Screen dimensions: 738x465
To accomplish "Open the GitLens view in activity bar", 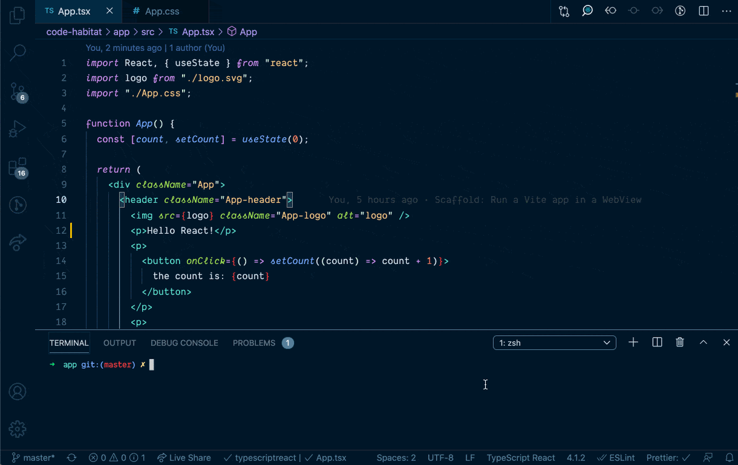I will click(x=18, y=205).
